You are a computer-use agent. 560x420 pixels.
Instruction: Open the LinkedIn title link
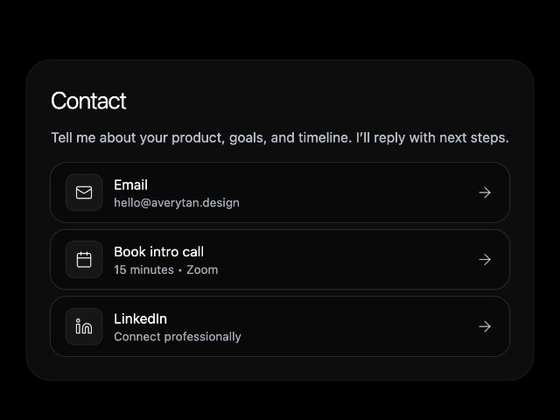(140, 318)
